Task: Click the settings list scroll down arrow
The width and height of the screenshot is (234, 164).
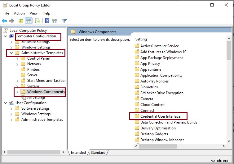Action: coord(229,141)
